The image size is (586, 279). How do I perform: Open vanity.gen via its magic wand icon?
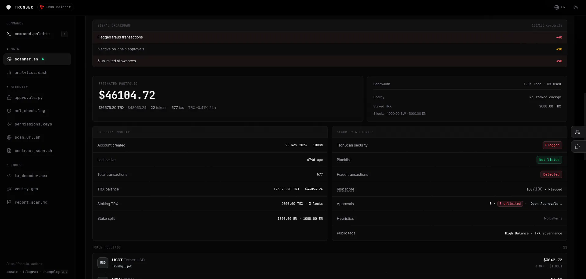pos(9,189)
